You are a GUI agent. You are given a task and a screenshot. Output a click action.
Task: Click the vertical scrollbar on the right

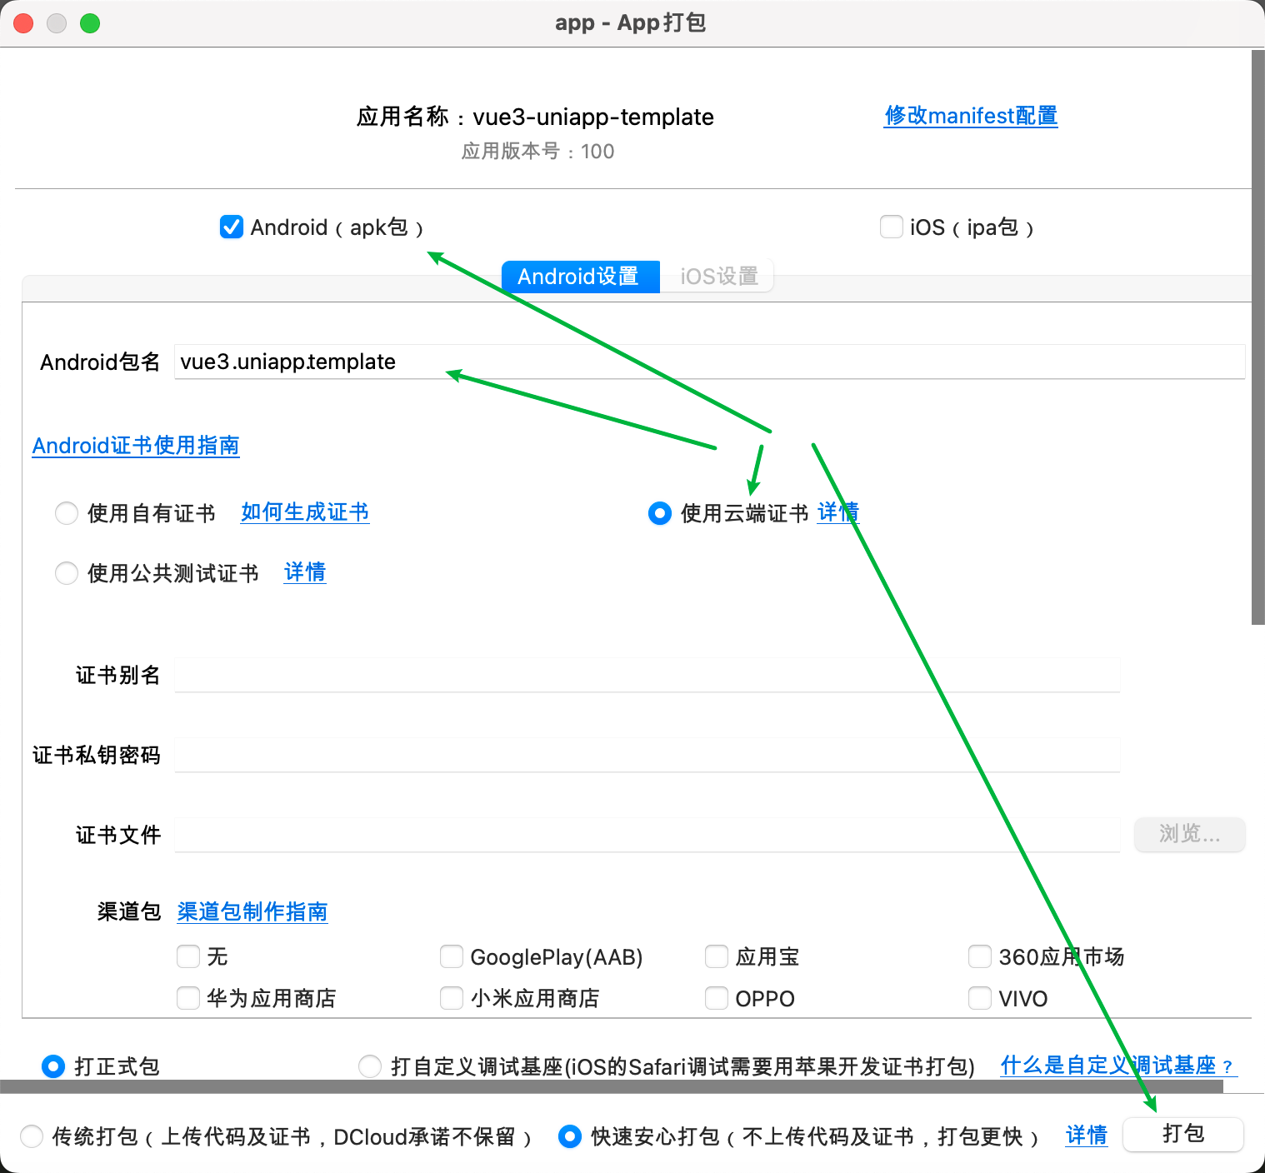pos(1257,337)
